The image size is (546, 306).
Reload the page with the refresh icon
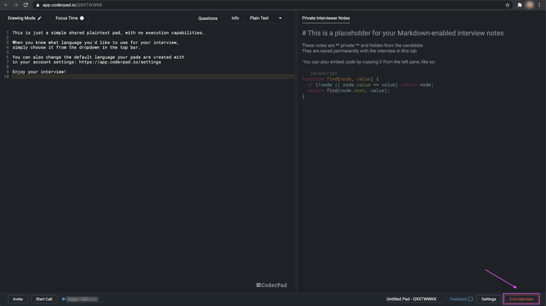[26, 5]
